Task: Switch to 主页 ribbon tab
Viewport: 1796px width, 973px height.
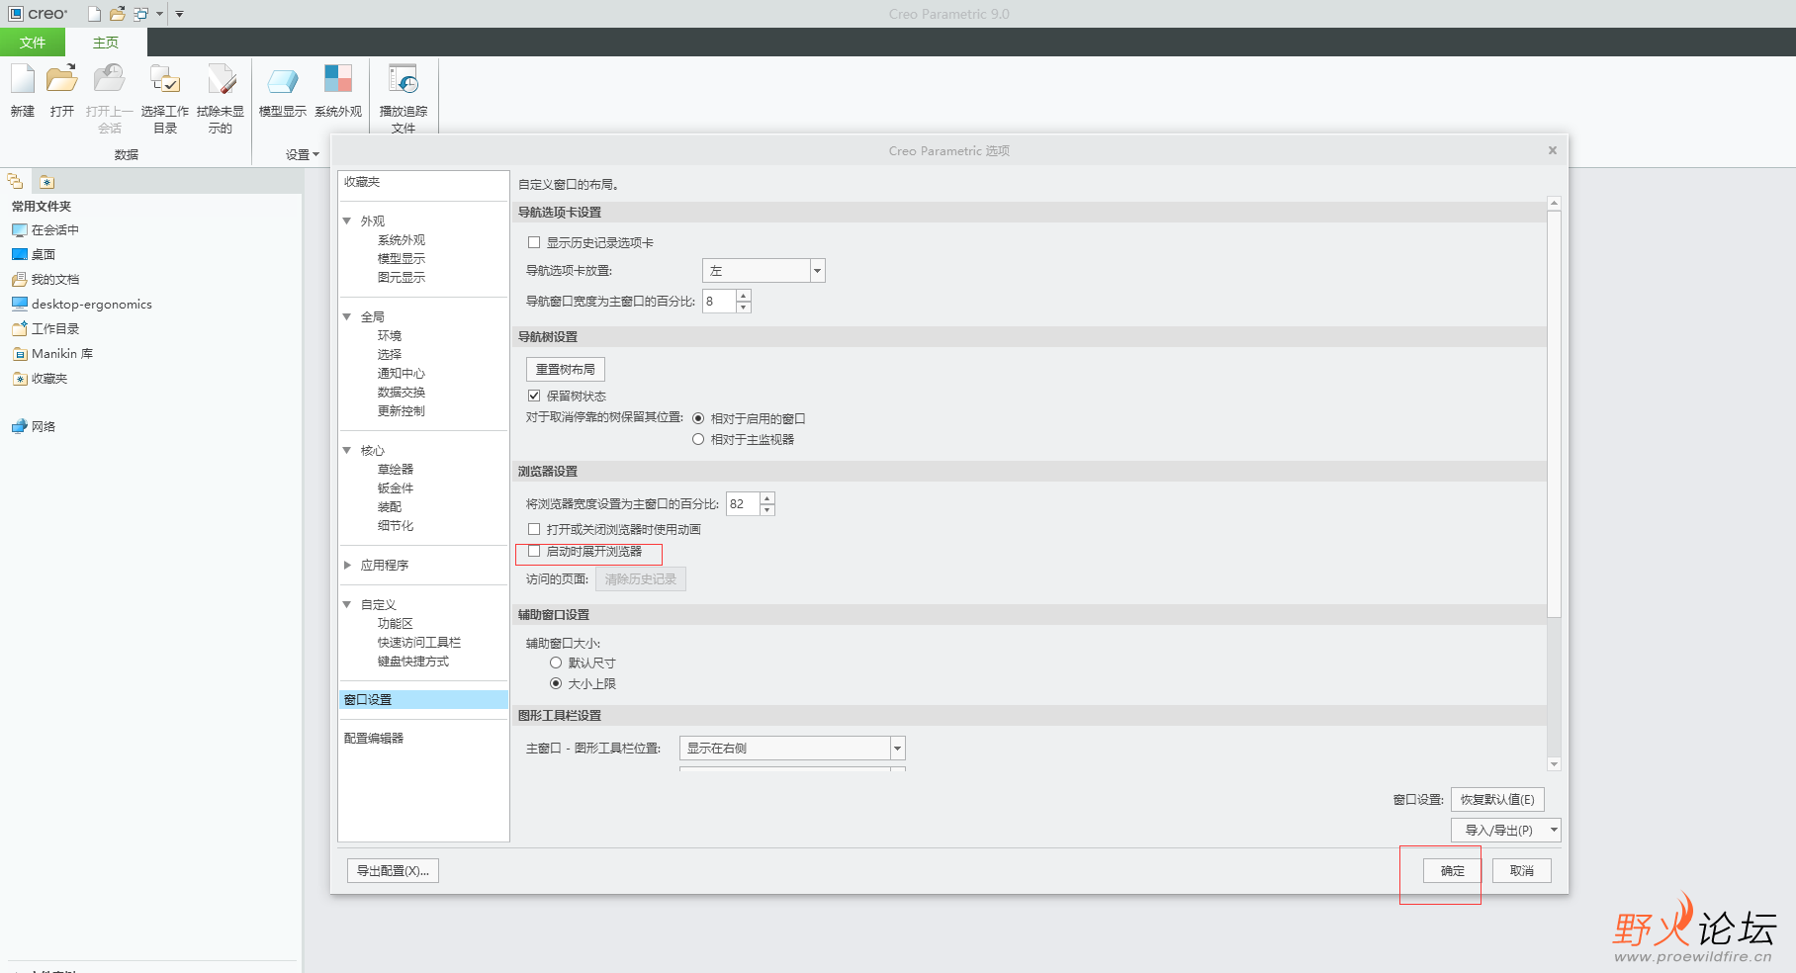Action: (106, 43)
